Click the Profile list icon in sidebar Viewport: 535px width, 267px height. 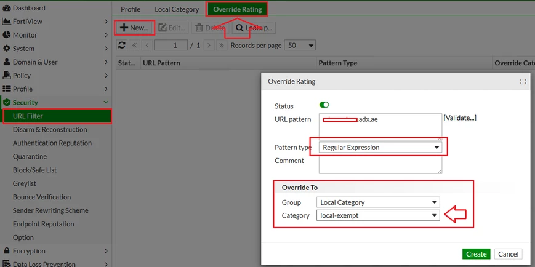coord(7,89)
